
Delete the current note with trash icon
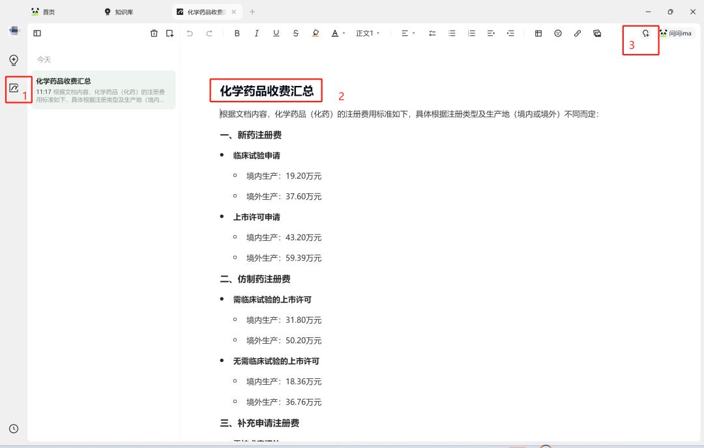pos(154,33)
